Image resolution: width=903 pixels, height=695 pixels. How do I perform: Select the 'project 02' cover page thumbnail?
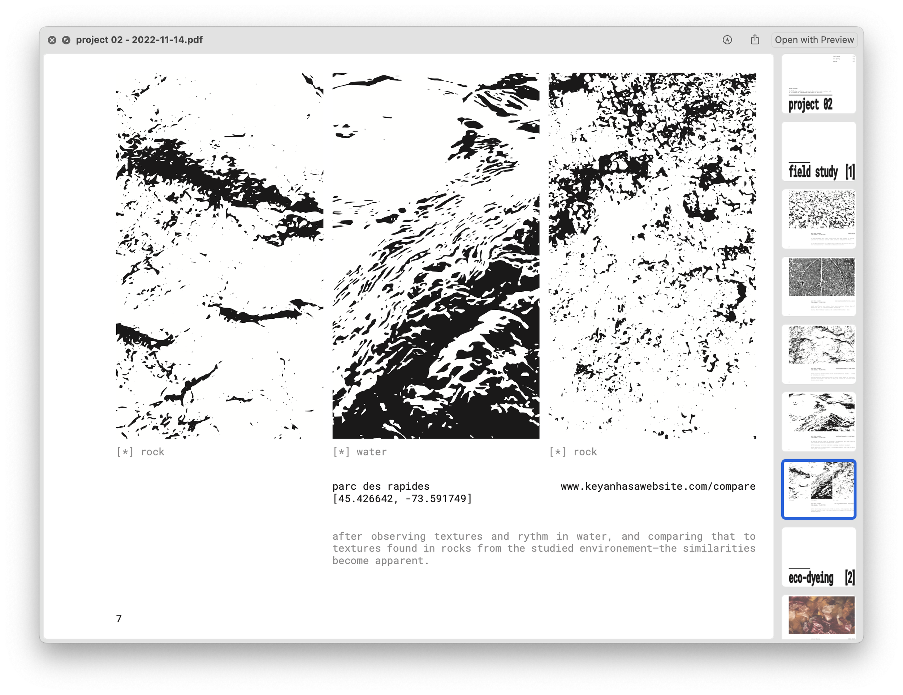point(818,84)
